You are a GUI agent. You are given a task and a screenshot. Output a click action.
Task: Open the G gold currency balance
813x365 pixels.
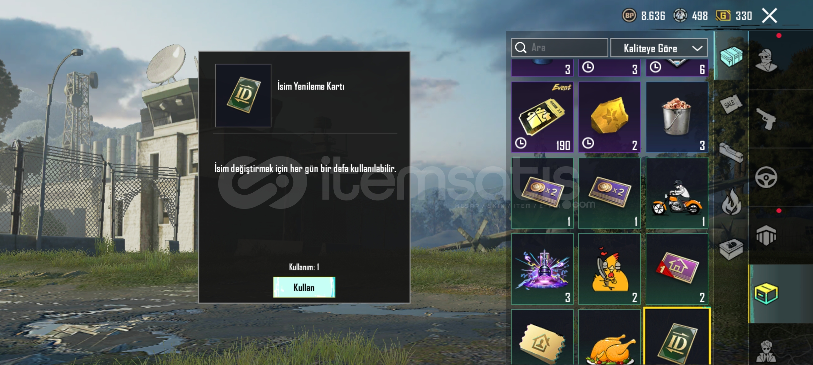coord(734,16)
